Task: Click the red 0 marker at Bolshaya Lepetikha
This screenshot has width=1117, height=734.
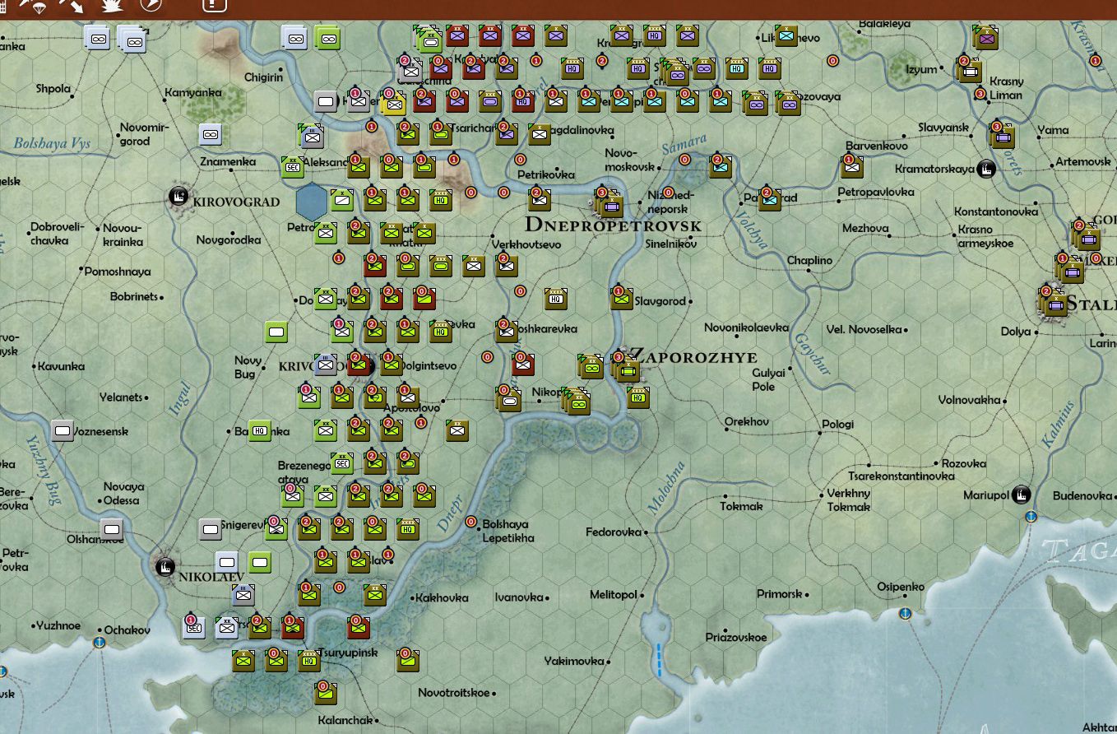Action: pyautogui.click(x=471, y=522)
